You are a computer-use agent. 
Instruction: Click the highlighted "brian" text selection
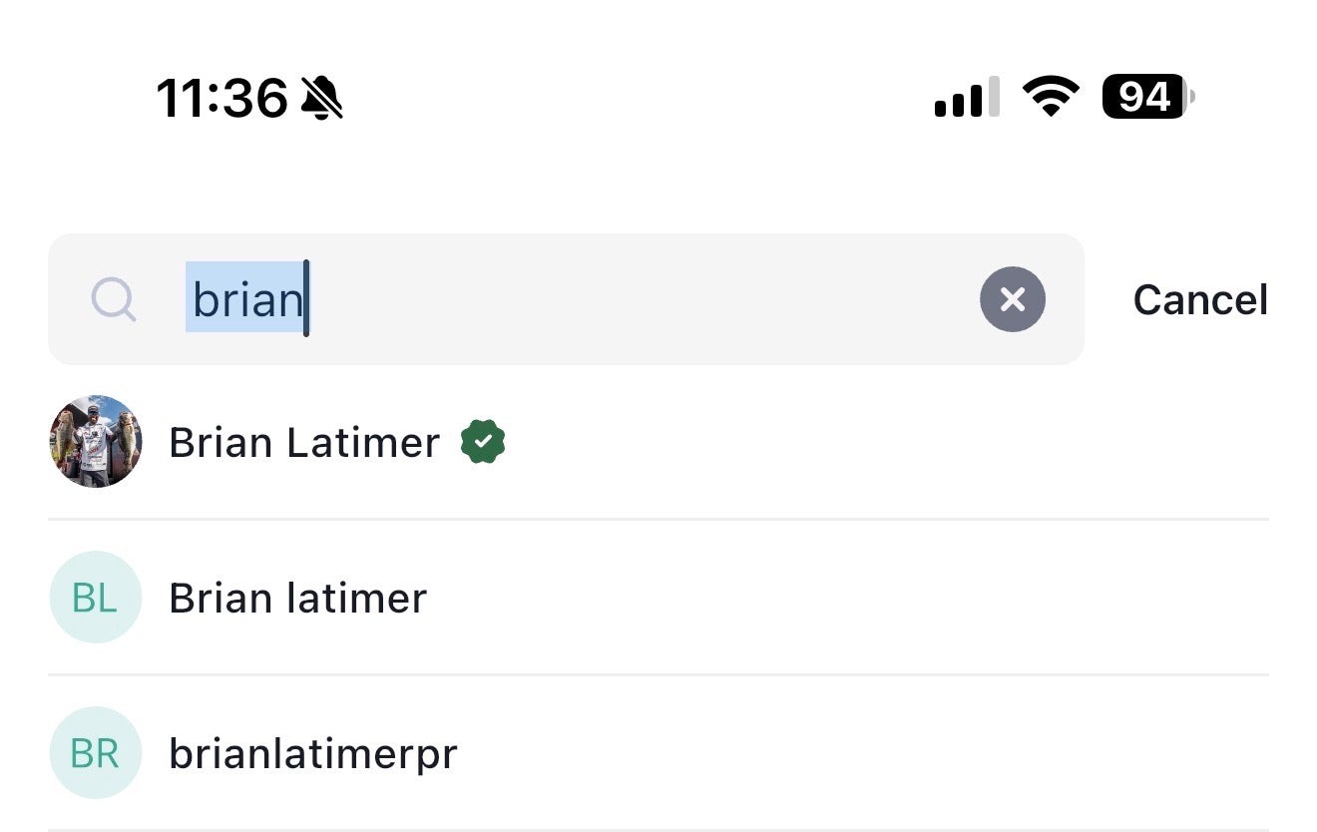[x=245, y=298]
